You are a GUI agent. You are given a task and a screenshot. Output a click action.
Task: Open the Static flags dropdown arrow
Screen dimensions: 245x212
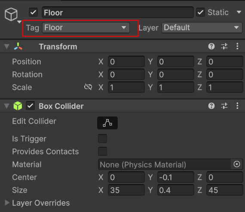tap(239, 12)
